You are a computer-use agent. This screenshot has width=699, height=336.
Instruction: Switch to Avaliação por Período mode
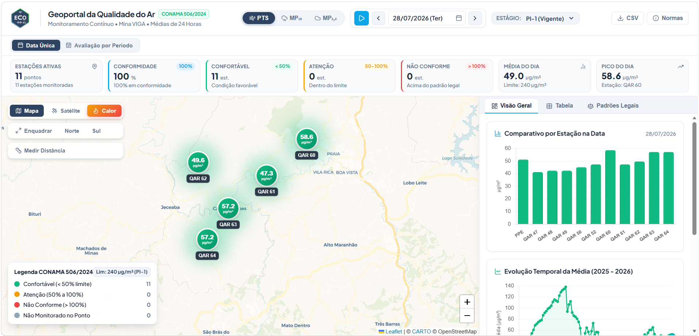[x=99, y=46]
